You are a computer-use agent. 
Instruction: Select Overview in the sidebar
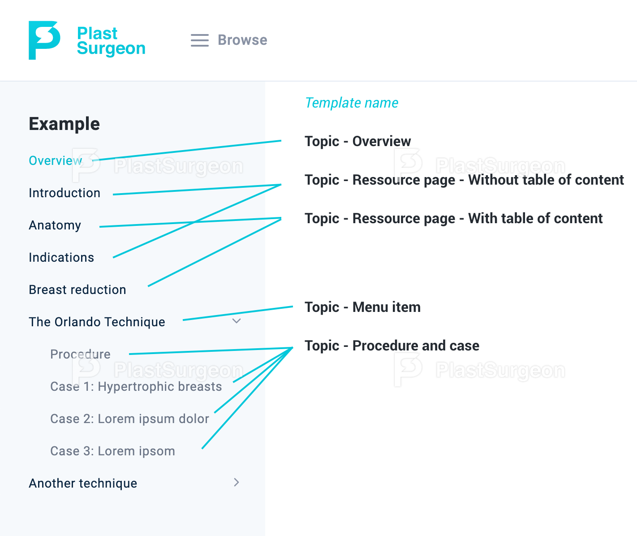[x=56, y=160]
